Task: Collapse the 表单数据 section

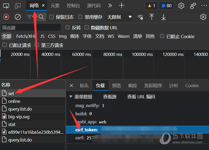Action: 71,97
